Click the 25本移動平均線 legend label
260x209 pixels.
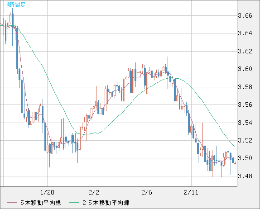[106, 203]
